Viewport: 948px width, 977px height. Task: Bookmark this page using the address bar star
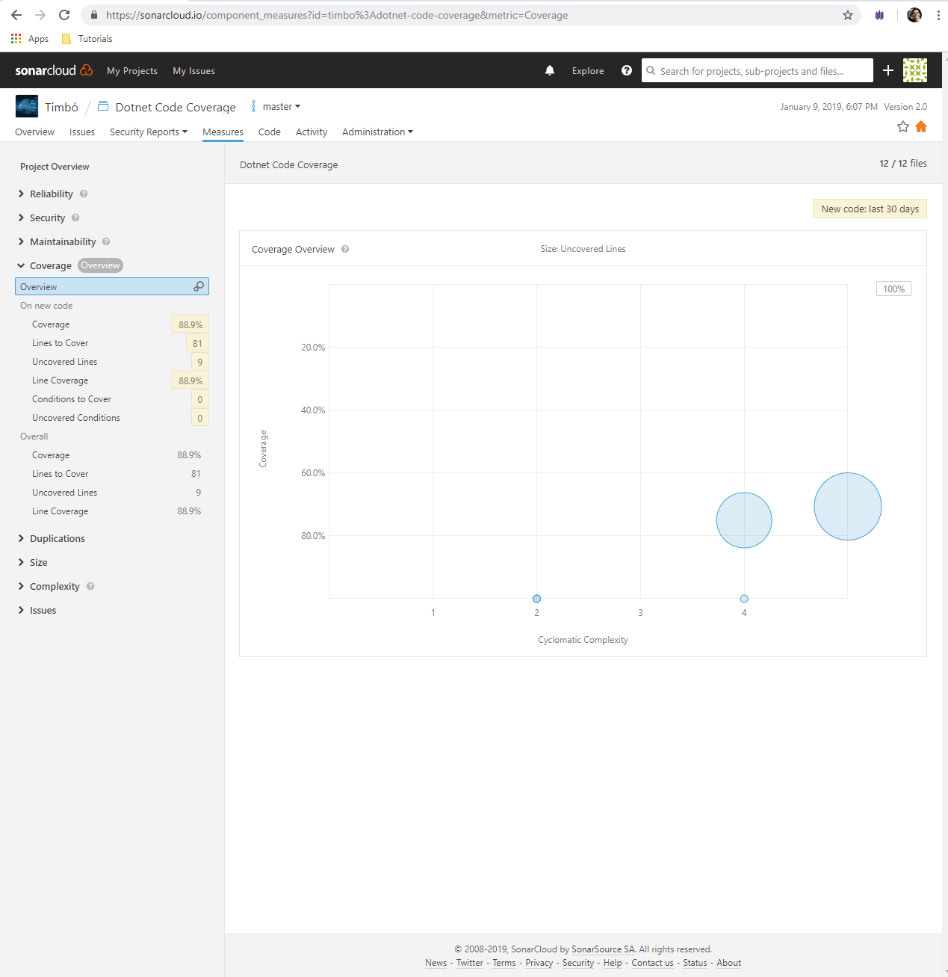(x=848, y=15)
